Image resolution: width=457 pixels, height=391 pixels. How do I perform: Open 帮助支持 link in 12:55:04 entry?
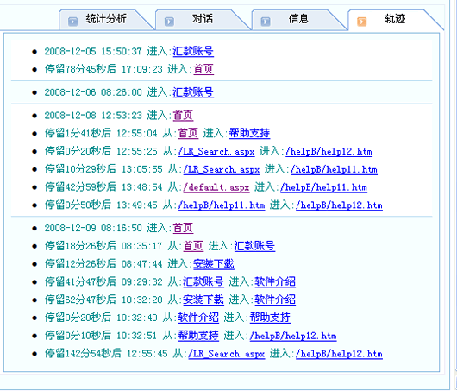pyautogui.click(x=249, y=133)
